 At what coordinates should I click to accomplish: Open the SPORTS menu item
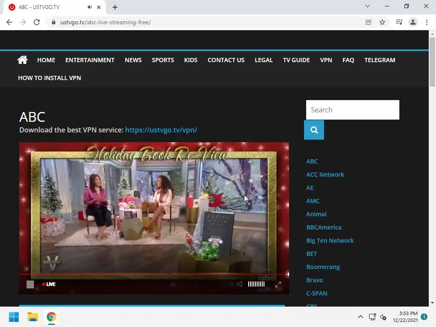[163, 60]
